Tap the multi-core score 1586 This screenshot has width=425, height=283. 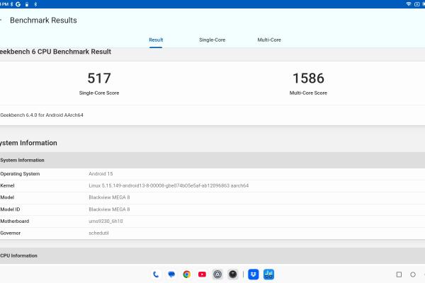[308, 79]
